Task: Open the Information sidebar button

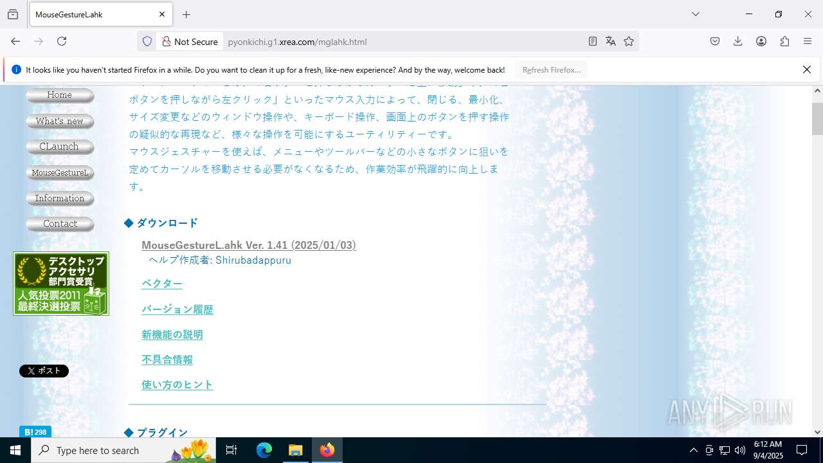Action: [60, 199]
